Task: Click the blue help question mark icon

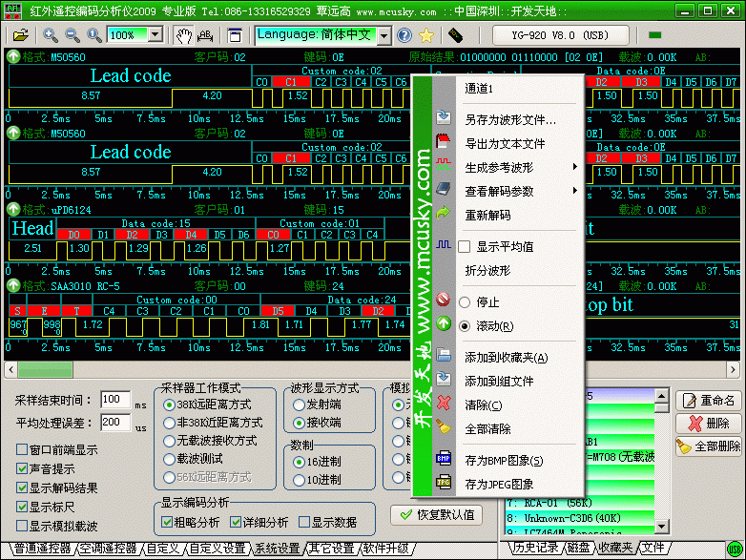Action: (x=404, y=35)
